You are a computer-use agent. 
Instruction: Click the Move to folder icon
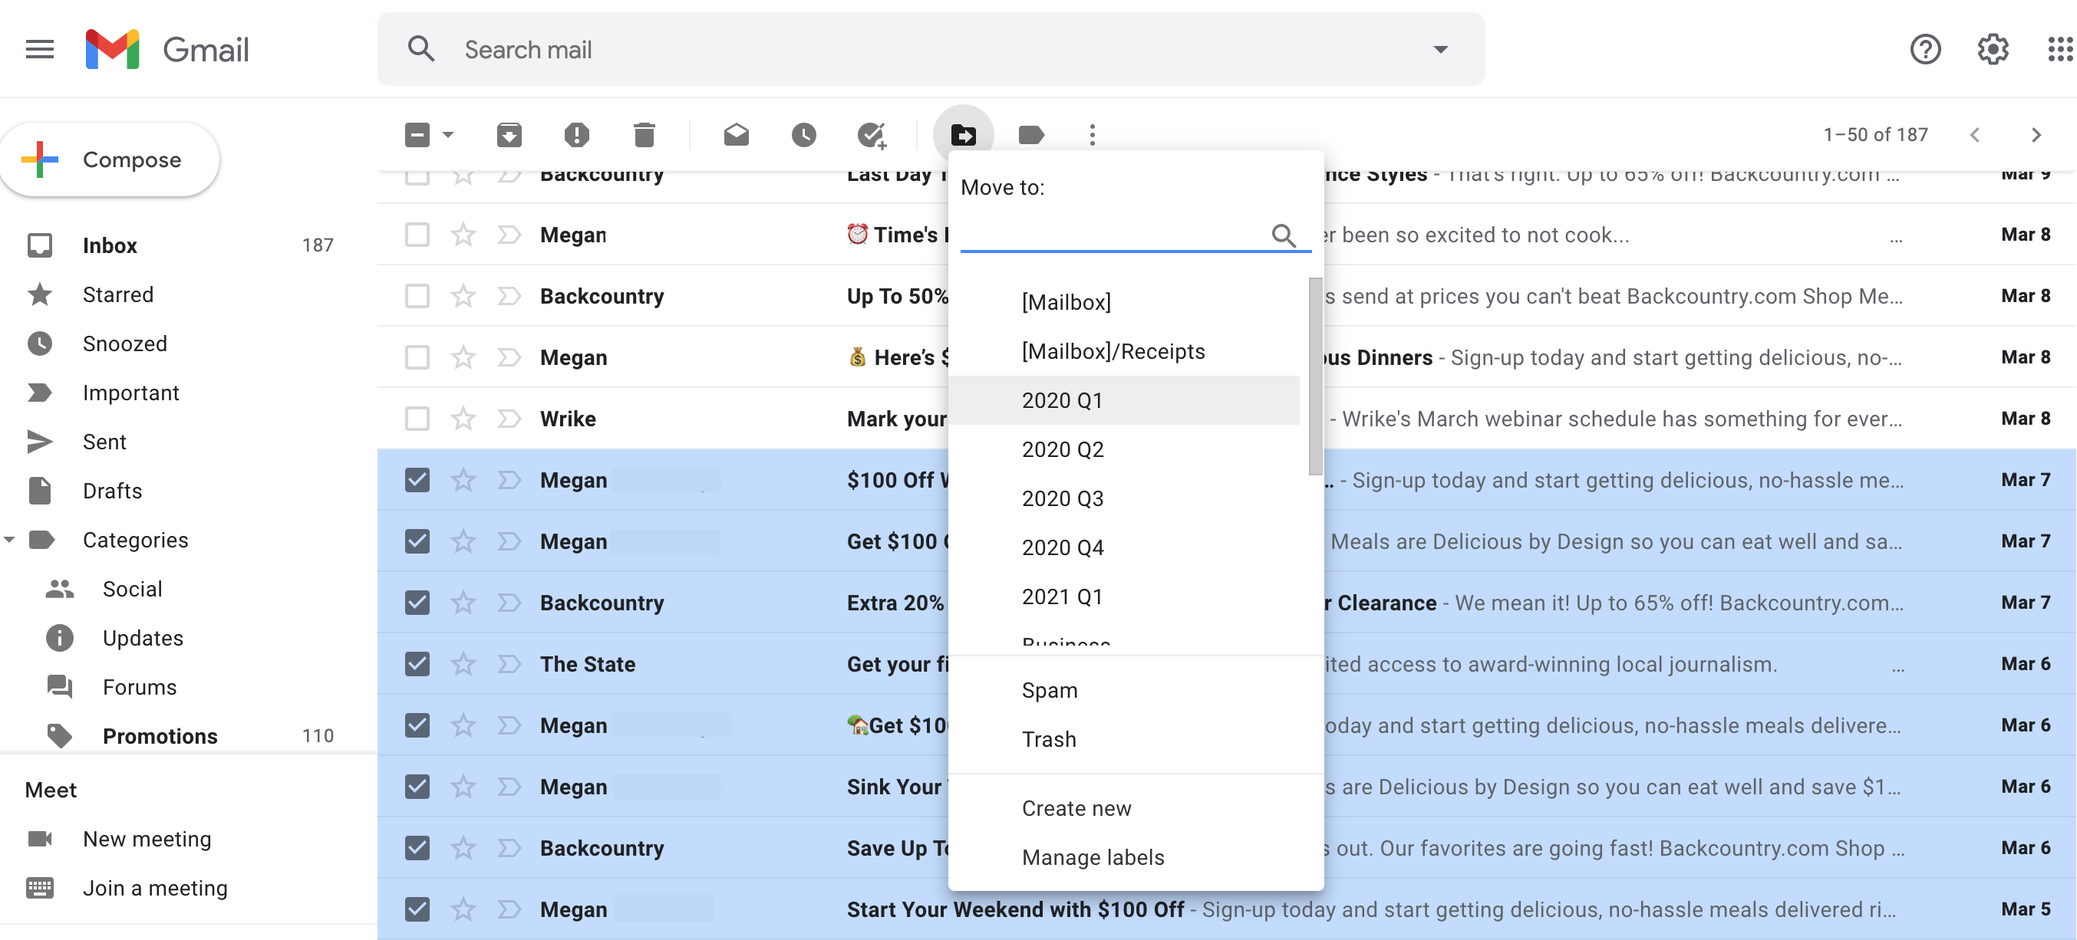coord(964,134)
